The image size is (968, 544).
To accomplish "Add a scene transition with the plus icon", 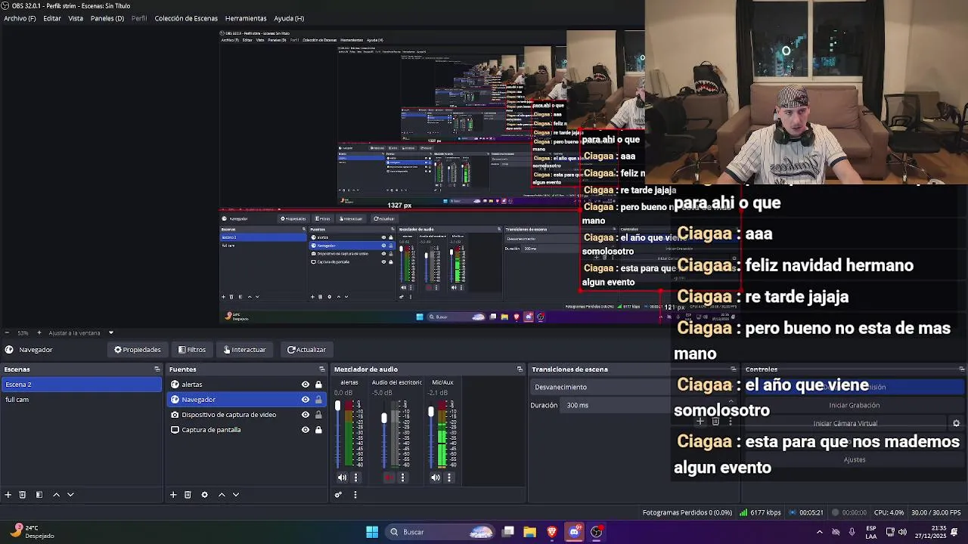I will coord(700,422).
